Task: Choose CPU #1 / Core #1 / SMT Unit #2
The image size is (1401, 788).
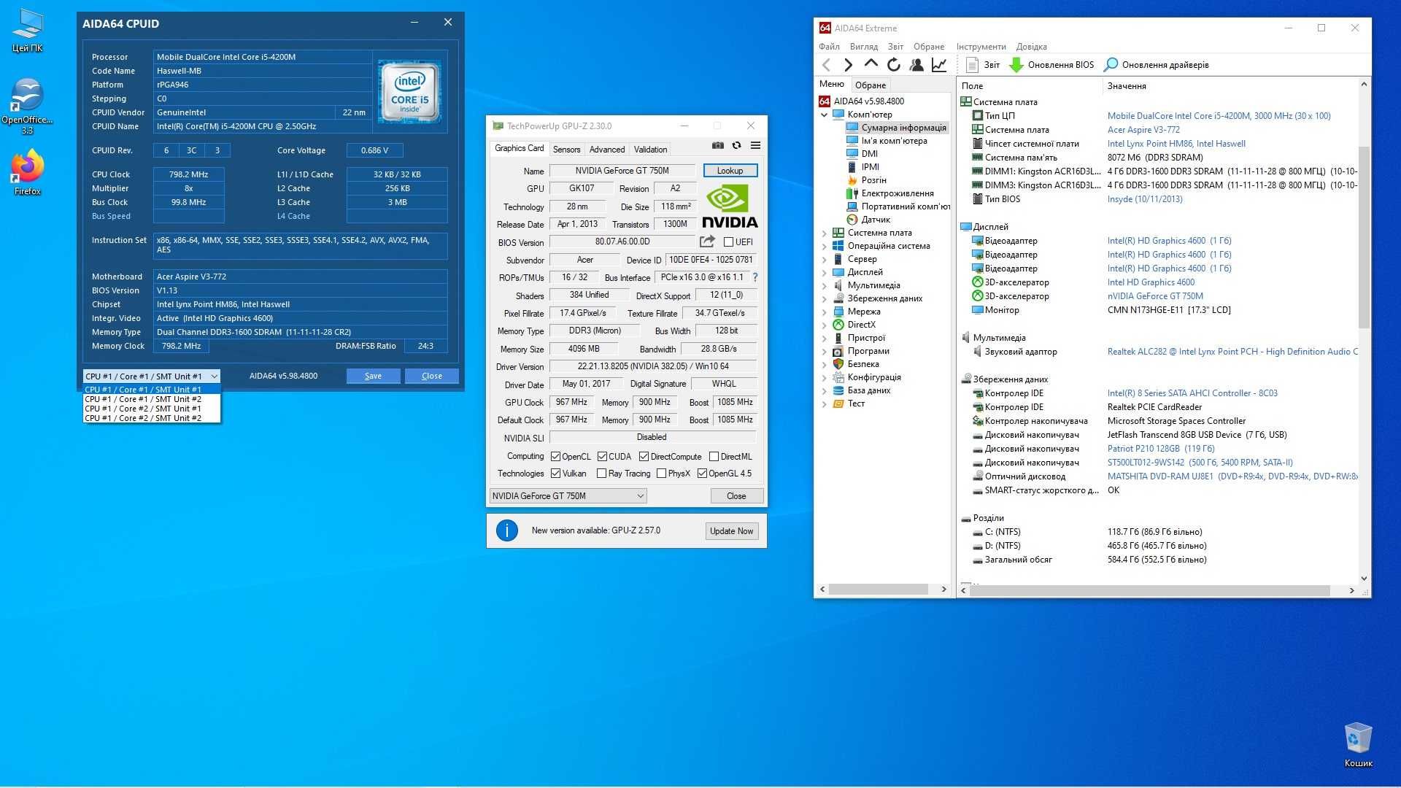Action: pos(151,399)
